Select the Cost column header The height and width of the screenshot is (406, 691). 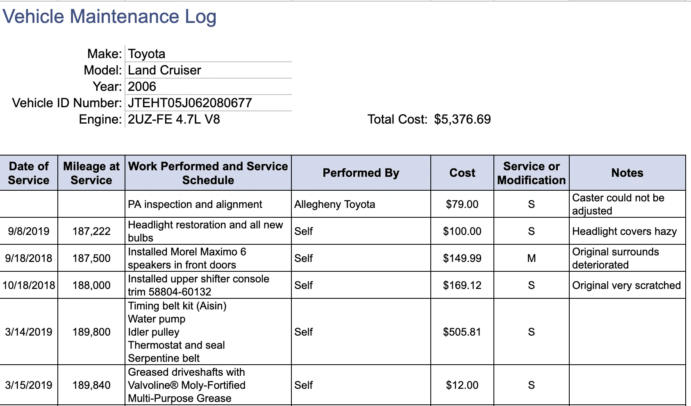click(462, 173)
